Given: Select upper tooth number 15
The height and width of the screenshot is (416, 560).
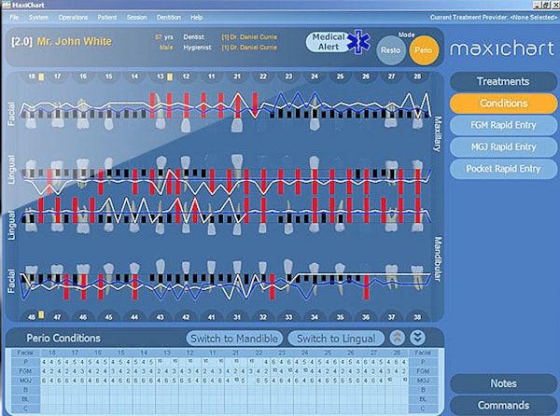Looking at the screenshot, I should [108, 76].
